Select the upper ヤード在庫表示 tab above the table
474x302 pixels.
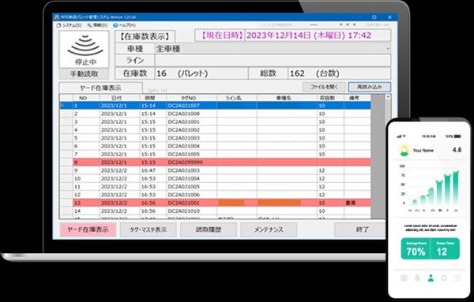click(x=100, y=88)
